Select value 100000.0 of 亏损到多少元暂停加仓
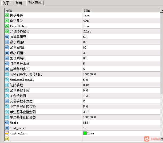 point(90,74)
